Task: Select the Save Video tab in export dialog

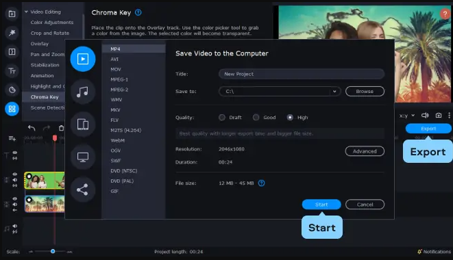Action: point(83,59)
